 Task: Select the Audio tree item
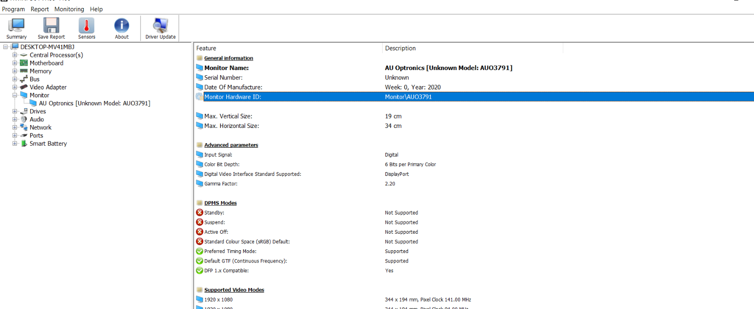pyautogui.click(x=37, y=119)
